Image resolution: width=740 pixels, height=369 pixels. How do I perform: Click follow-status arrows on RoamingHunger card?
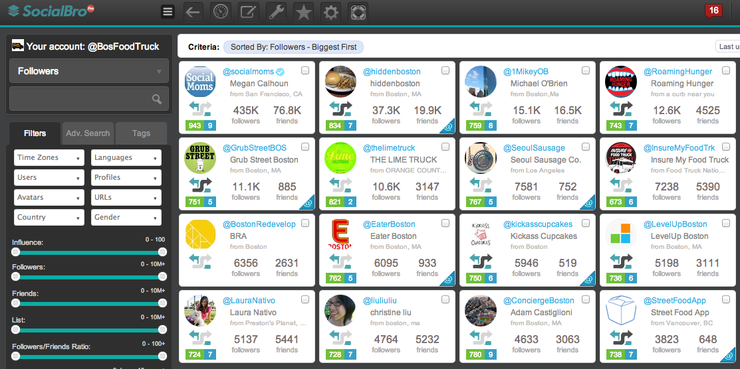pyautogui.click(x=621, y=108)
